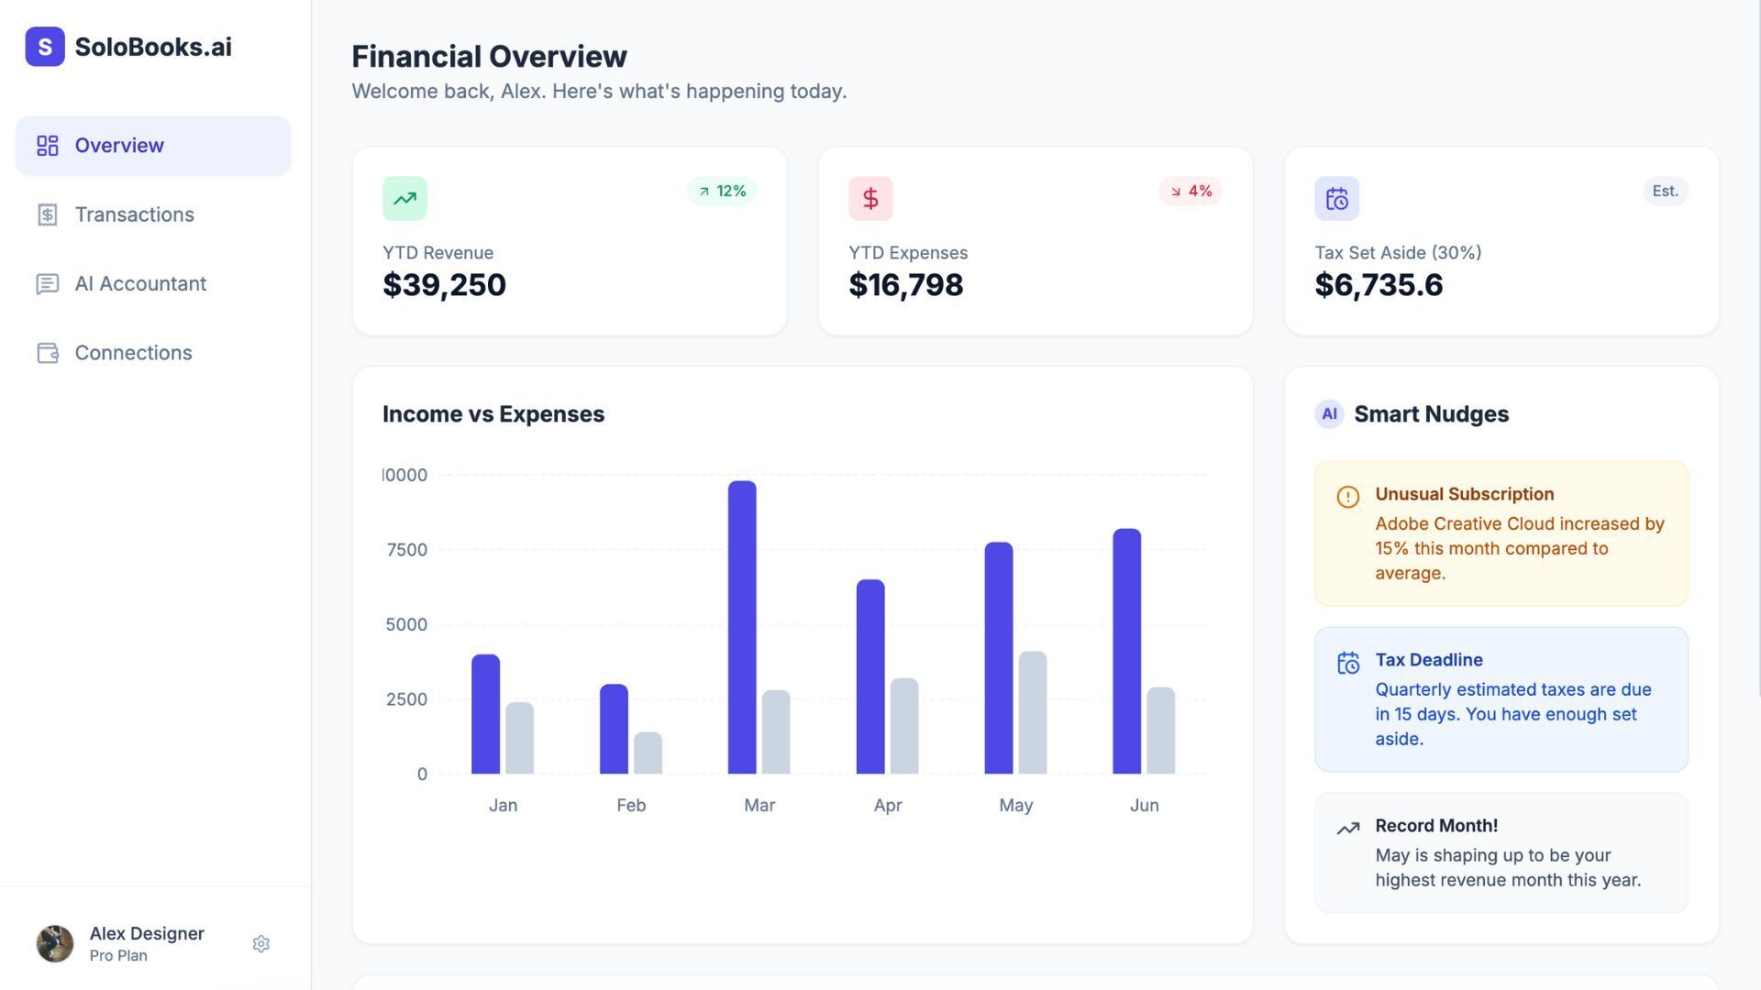Click the AI badge beside Smart Nudges

coord(1329,414)
